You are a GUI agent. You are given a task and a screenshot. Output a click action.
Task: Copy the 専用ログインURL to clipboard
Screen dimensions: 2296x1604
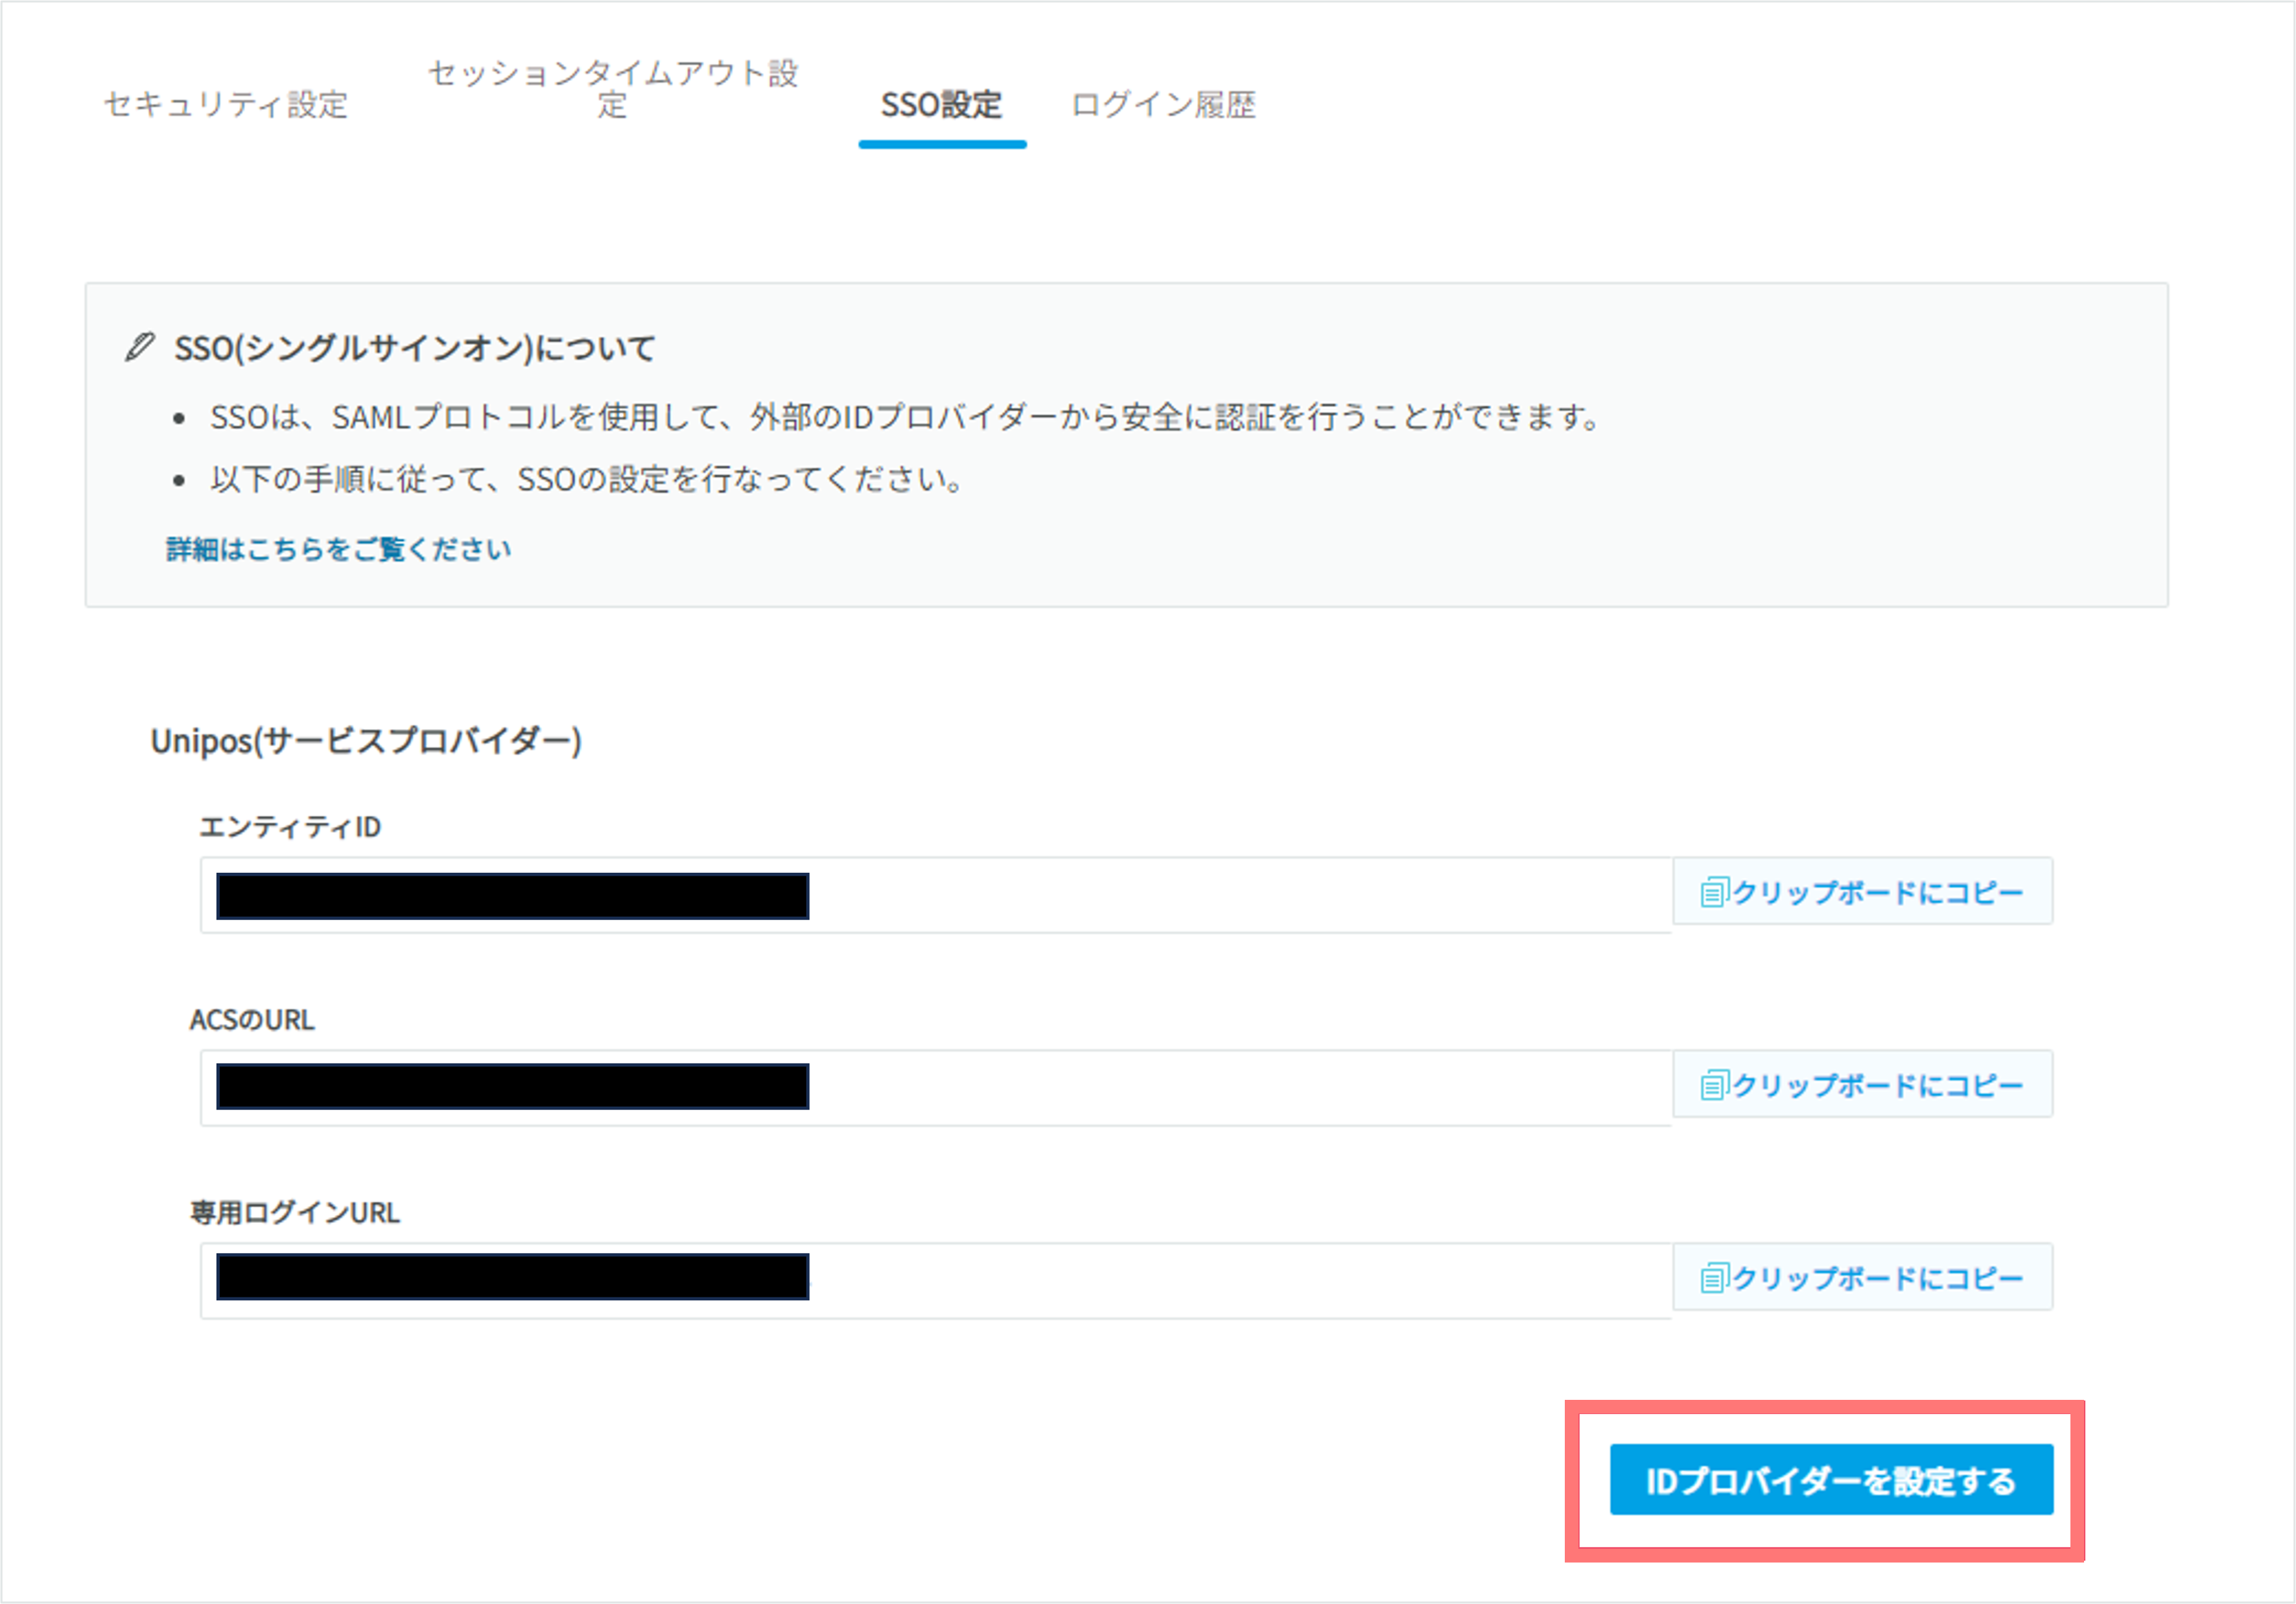pos(1862,1277)
